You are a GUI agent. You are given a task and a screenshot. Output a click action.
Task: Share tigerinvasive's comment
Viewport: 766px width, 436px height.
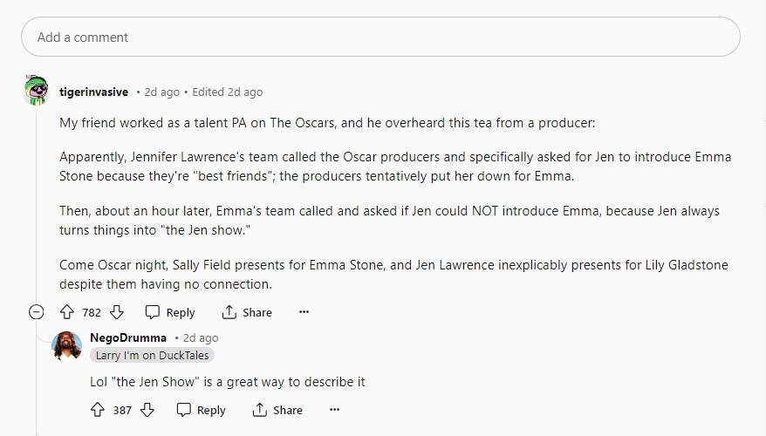point(247,312)
